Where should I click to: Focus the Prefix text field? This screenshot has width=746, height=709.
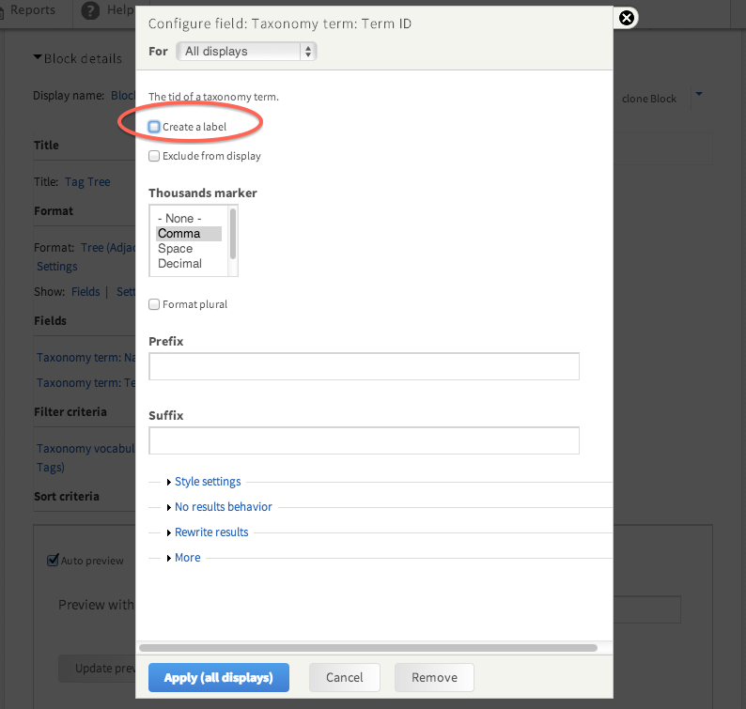(364, 366)
